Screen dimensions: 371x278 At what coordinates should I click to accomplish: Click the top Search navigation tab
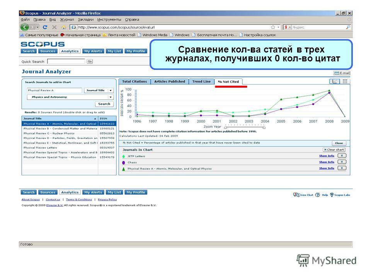coord(29,51)
